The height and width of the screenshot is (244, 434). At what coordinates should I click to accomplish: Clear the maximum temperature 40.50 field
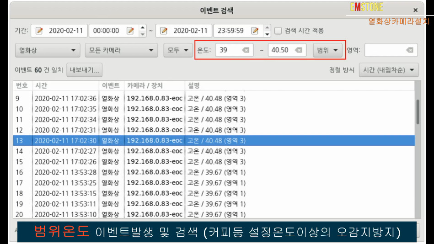[x=298, y=50]
